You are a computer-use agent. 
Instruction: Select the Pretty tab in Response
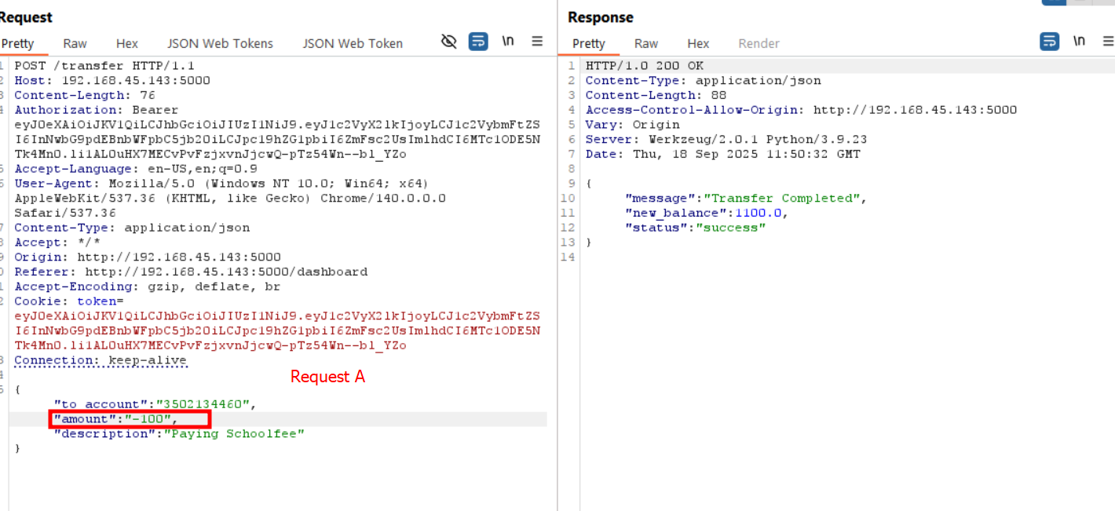click(x=589, y=44)
